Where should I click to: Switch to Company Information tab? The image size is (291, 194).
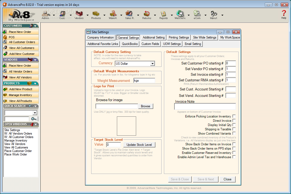101,37
